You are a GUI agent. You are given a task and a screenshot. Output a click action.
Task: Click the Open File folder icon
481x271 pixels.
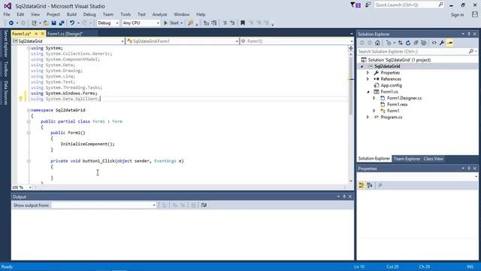coord(46,23)
